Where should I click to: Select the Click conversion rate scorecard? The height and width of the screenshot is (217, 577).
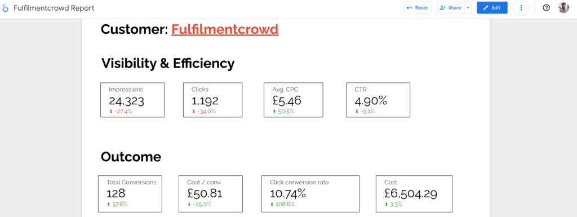[310, 194]
